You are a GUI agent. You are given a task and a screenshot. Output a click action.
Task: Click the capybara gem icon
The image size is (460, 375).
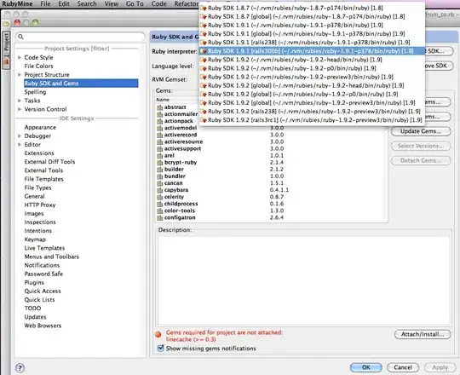tap(159, 190)
